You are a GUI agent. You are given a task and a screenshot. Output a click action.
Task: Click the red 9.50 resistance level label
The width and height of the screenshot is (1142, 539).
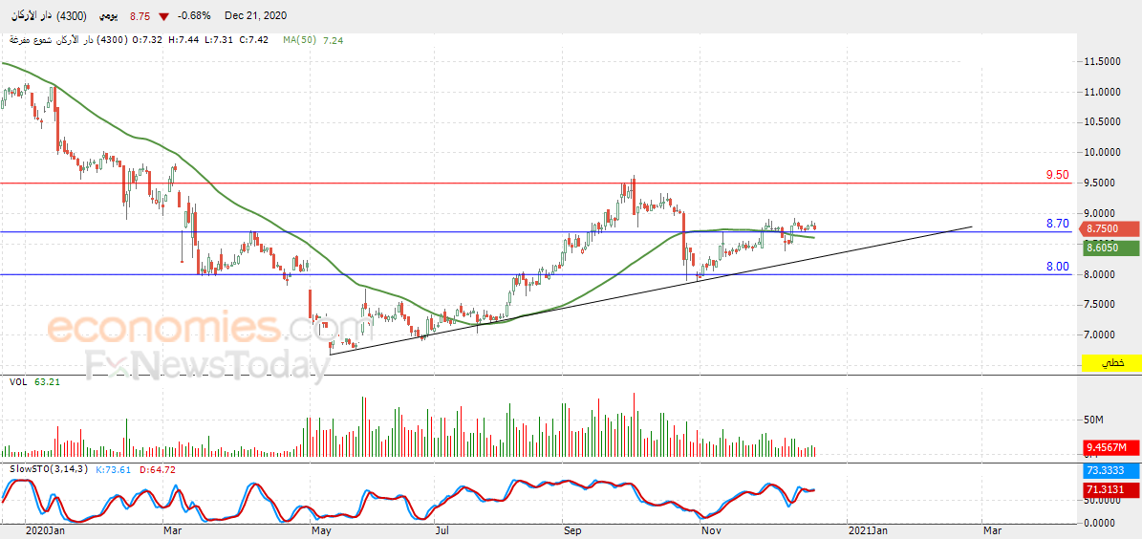(1058, 175)
